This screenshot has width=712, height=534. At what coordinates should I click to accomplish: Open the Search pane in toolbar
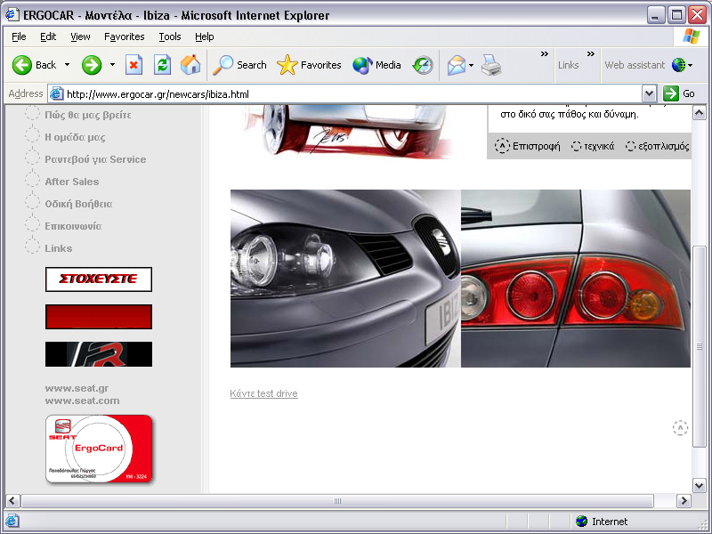[x=239, y=65]
